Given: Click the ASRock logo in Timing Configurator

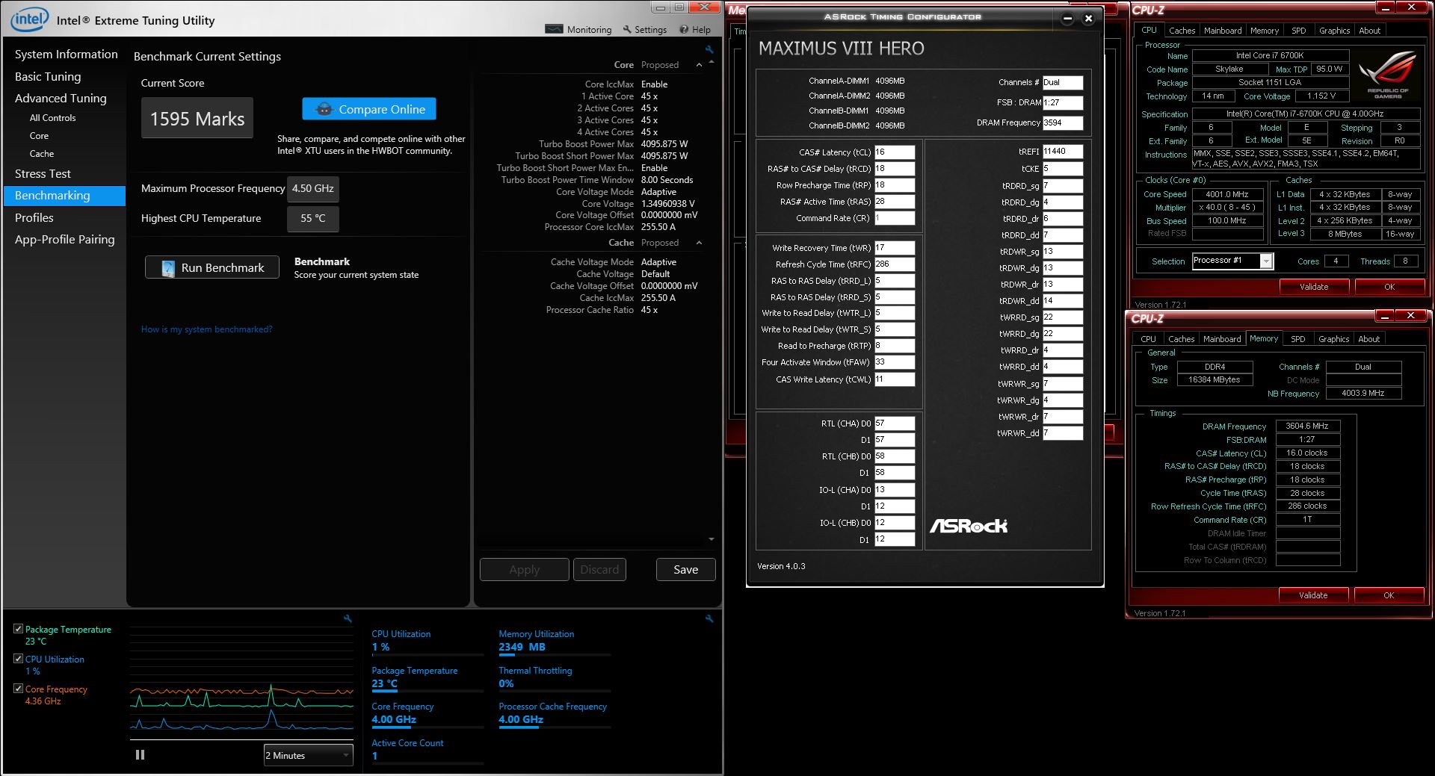Looking at the screenshot, I should (969, 526).
